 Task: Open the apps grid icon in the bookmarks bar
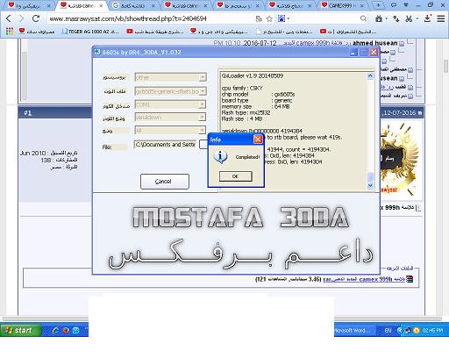pyautogui.click(x=10, y=31)
